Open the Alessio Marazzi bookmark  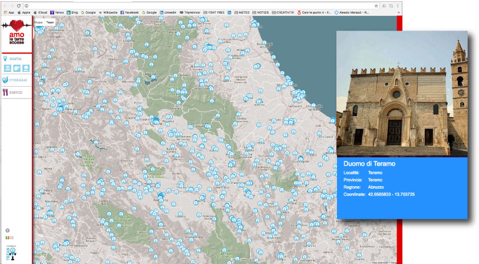click(352, 12)
